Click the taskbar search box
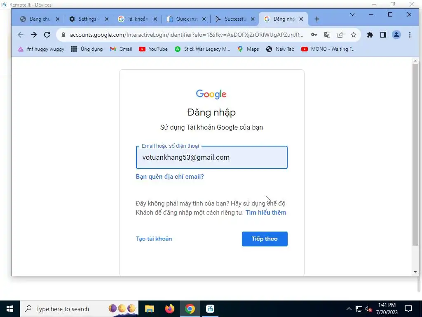 pos(79,309)
